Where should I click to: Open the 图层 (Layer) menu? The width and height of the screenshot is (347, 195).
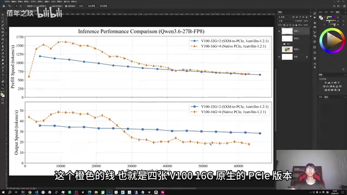point(27,1)
